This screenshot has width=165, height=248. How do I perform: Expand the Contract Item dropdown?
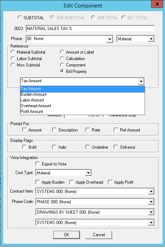click(151, 192)
